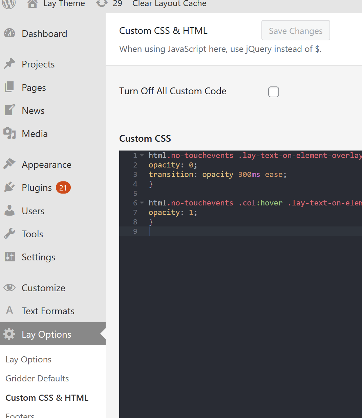Open the Settings menu
362x418 pixels.
(38, 257)
